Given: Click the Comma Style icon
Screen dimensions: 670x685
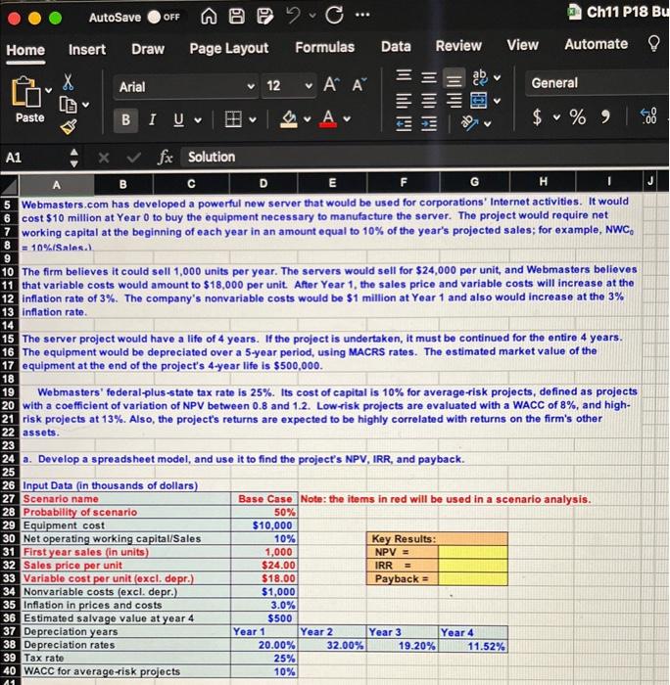Looking at the screenshot, I should [x=605, y=115].
